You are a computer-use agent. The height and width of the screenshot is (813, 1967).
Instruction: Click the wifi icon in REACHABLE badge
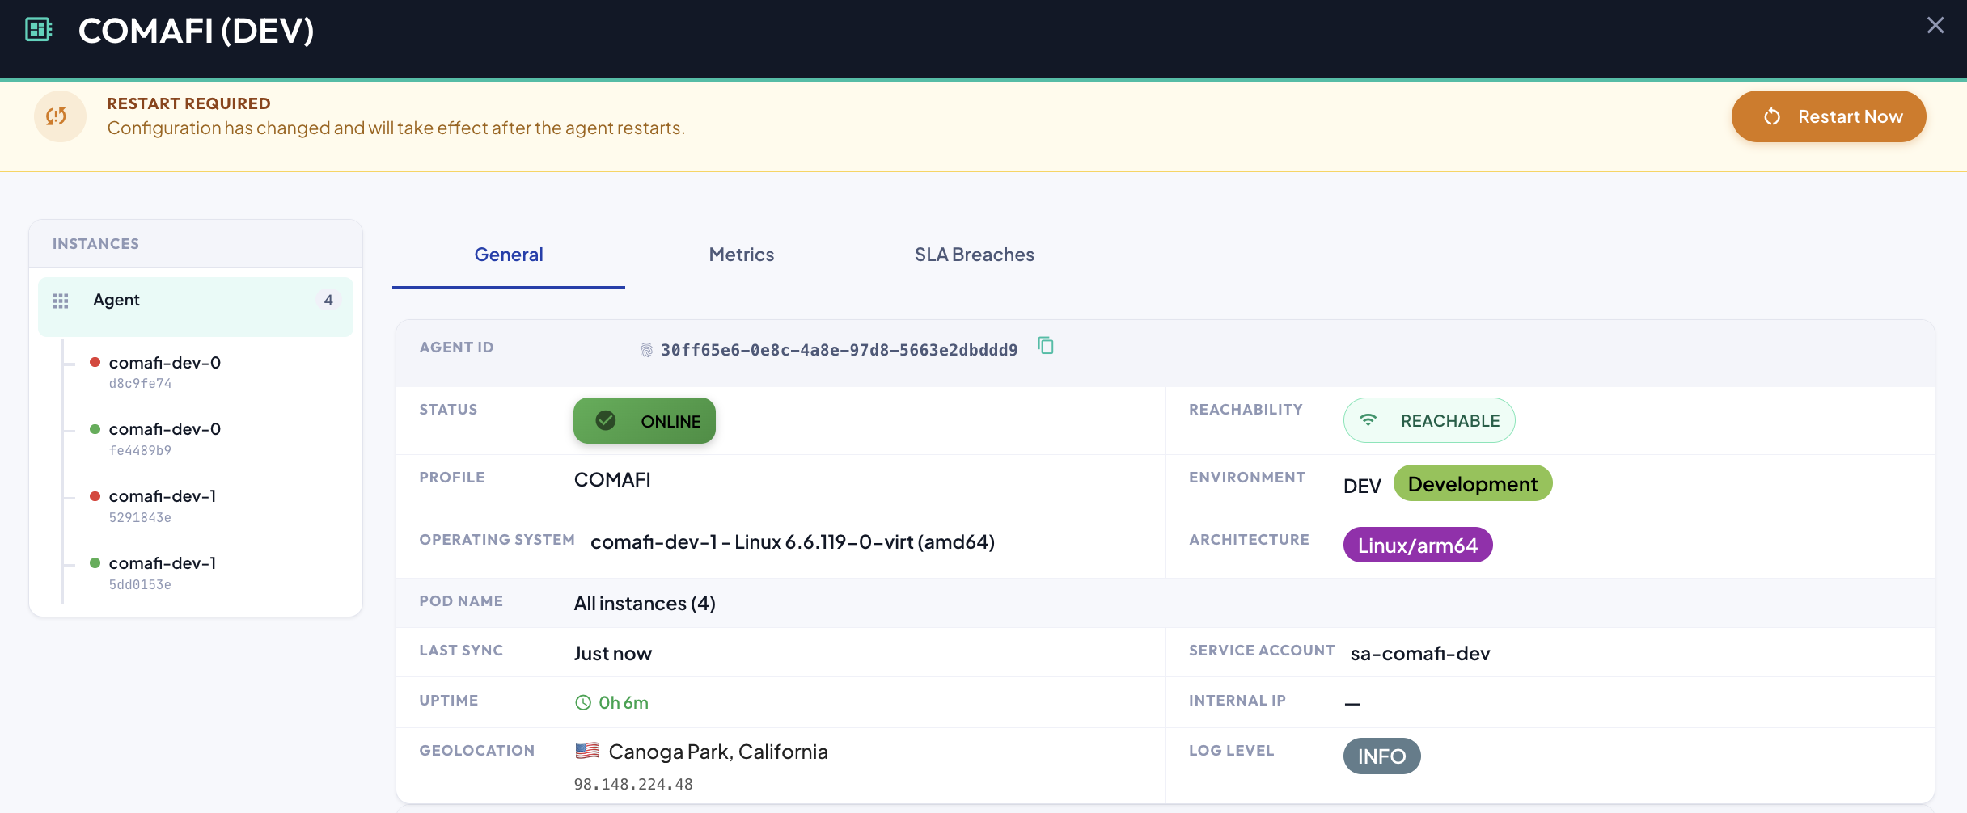1368,420
